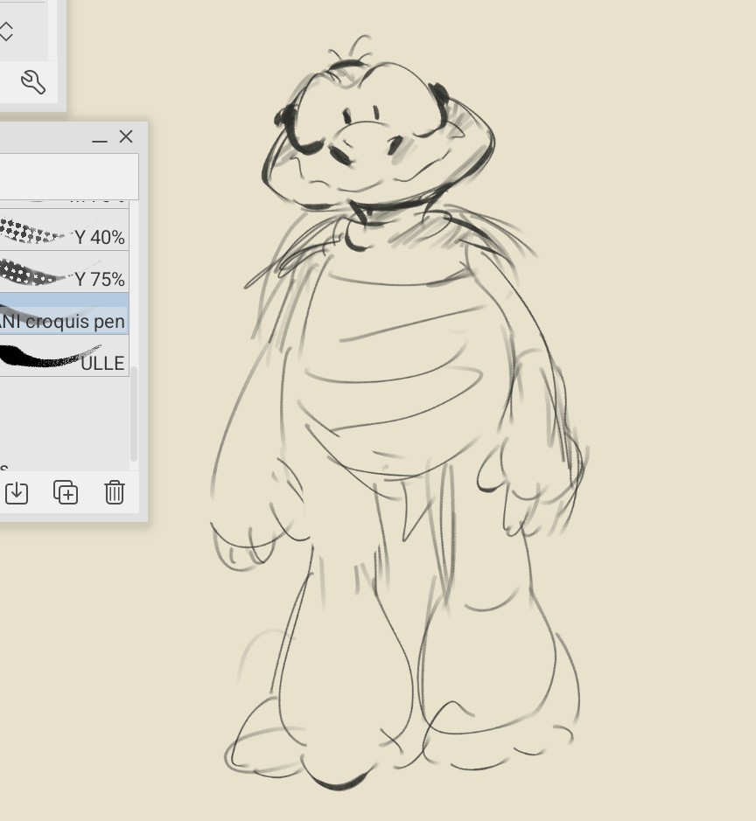Click the brush list vertical scrollbar
This screenshot has width=756, height=821.
(x=133, y=411)
